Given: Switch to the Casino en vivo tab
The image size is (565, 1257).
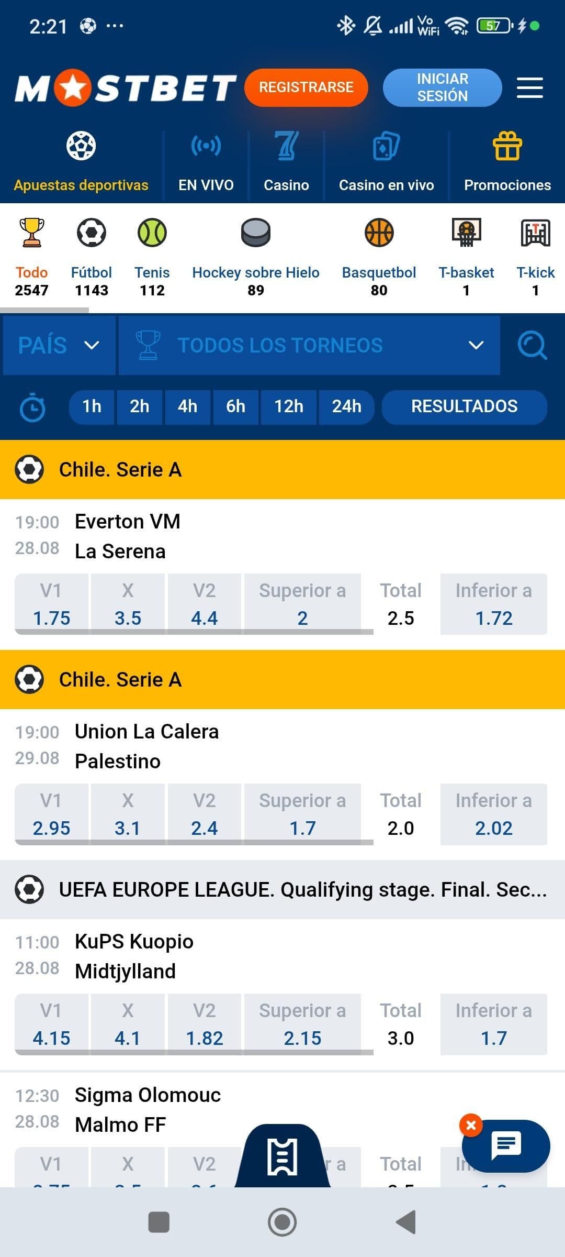Looking at the screenshot, I should click(387, 163).
